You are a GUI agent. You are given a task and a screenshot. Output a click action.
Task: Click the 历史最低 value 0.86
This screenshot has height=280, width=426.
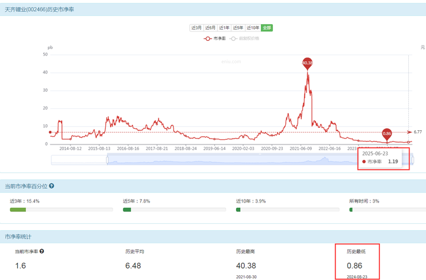click(354, 266)
